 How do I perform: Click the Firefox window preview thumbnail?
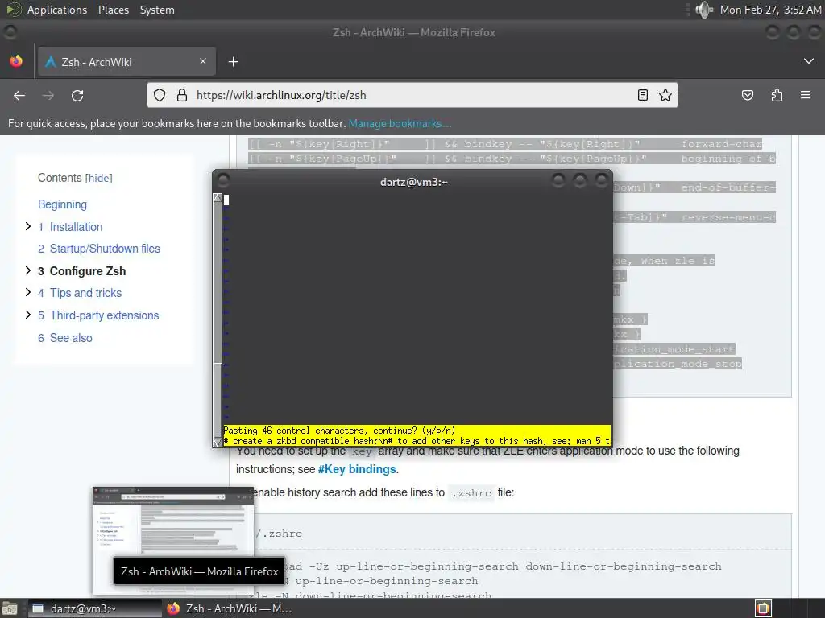point(173,542)
